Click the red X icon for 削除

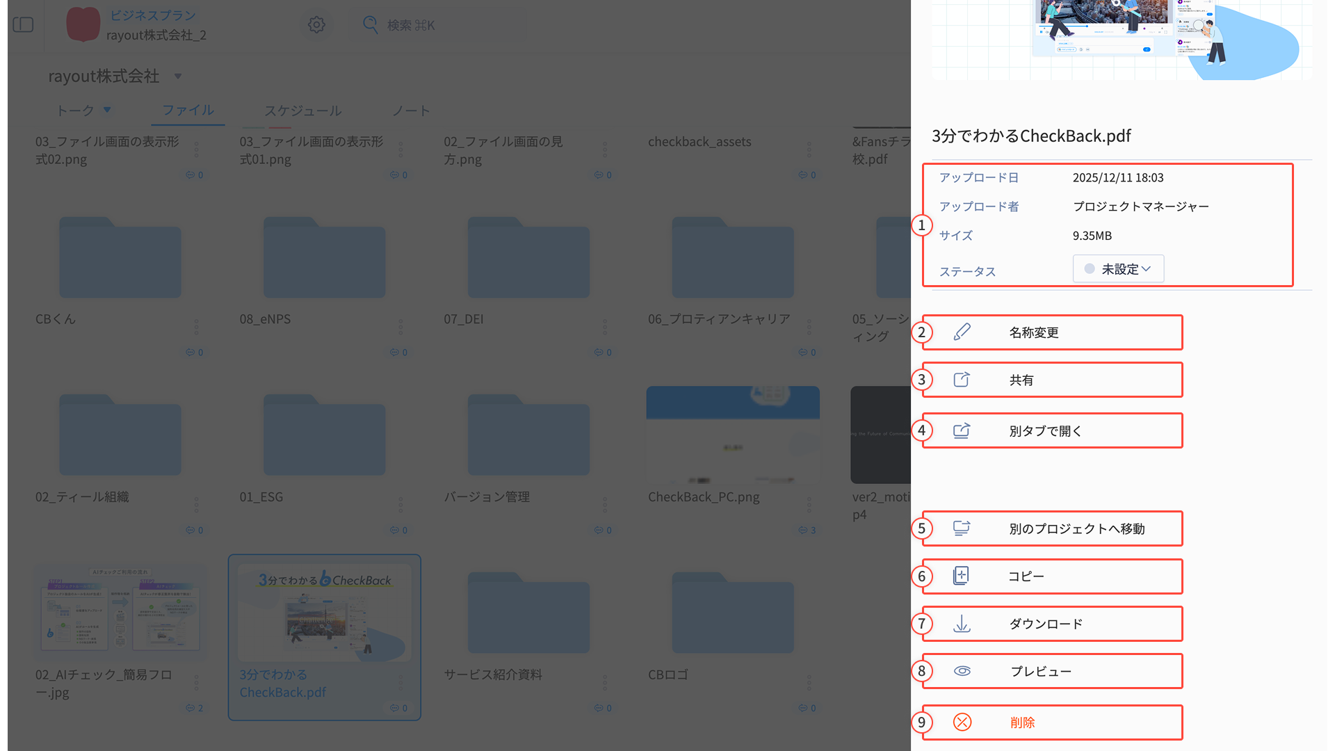coord(962,722)
